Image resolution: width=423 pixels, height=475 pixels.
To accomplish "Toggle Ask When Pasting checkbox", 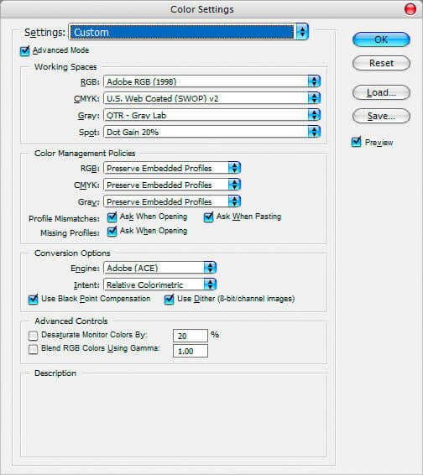I will tap(208, 217).
